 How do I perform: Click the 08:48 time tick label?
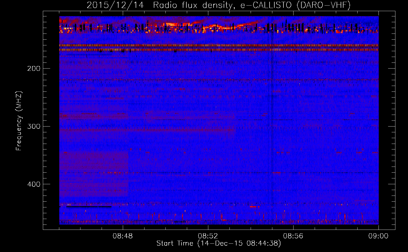[x=123, y=236]
